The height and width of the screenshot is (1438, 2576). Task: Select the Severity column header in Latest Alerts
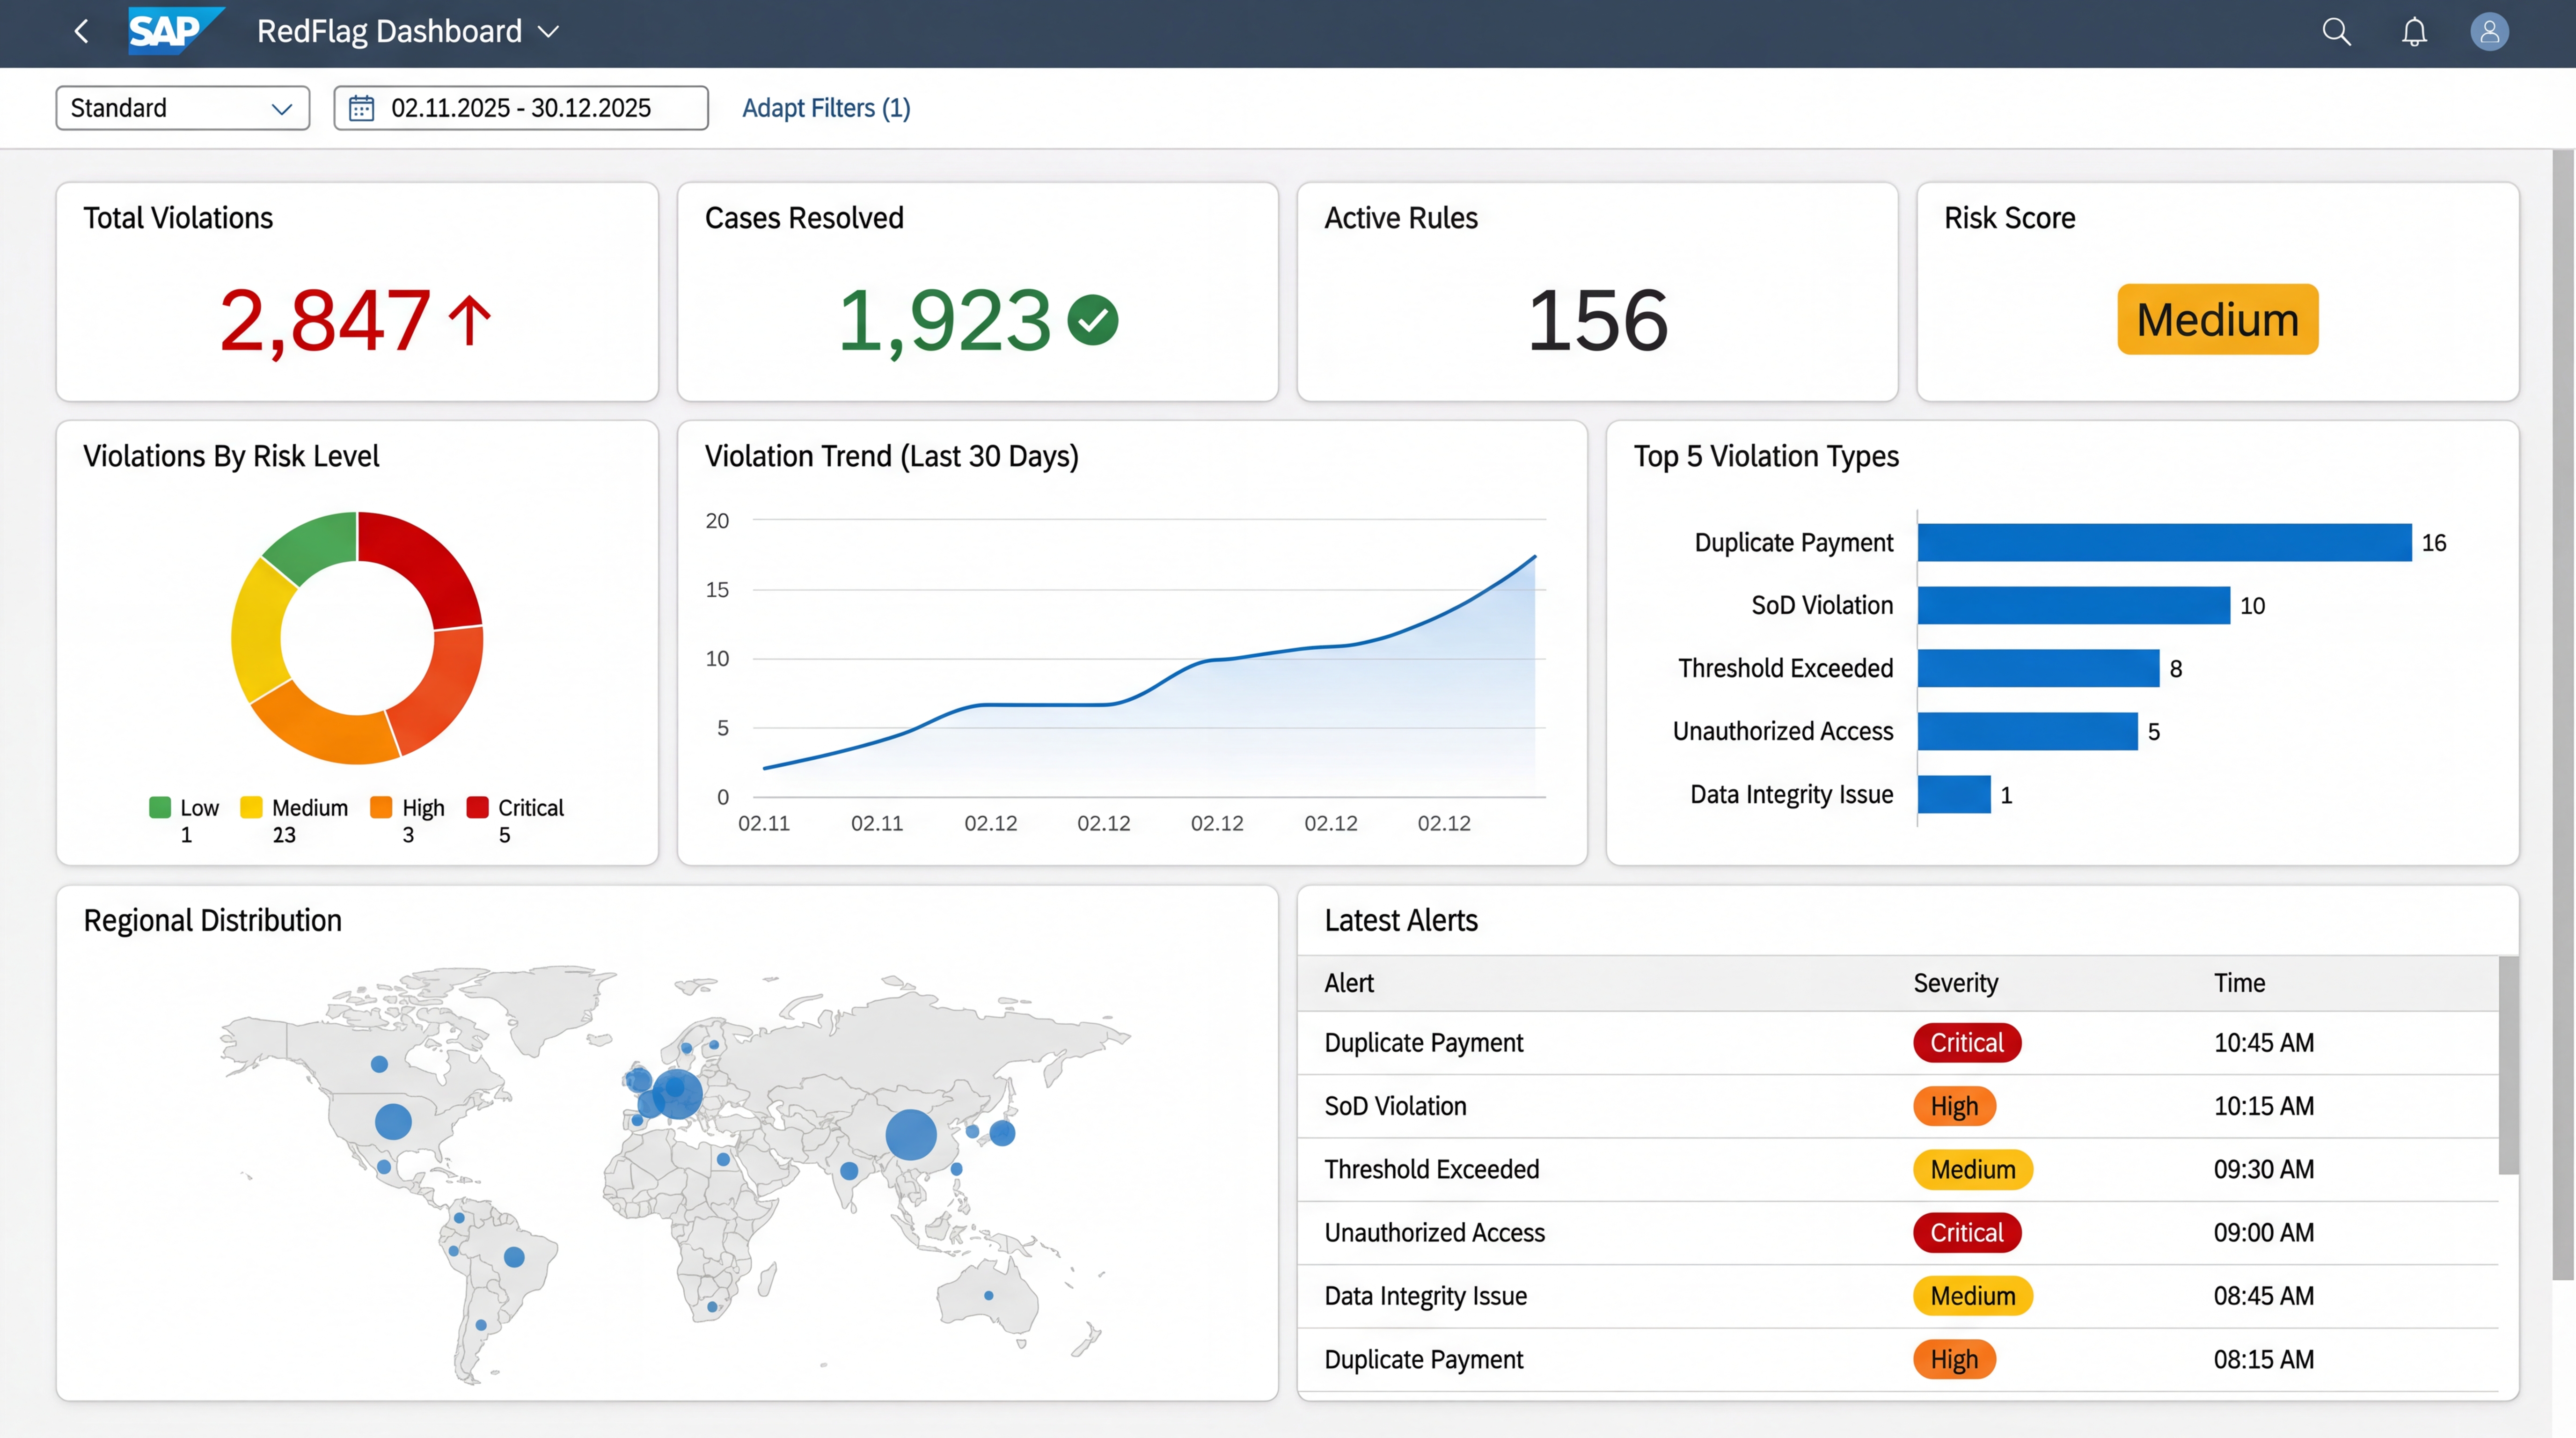click(x=1956, y=983)
